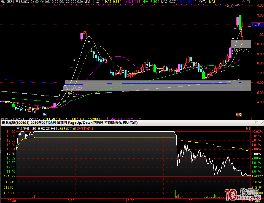The image size is (264, 203).
Task: Click the diamond icon in top chart header
Action: coord(243,2)
